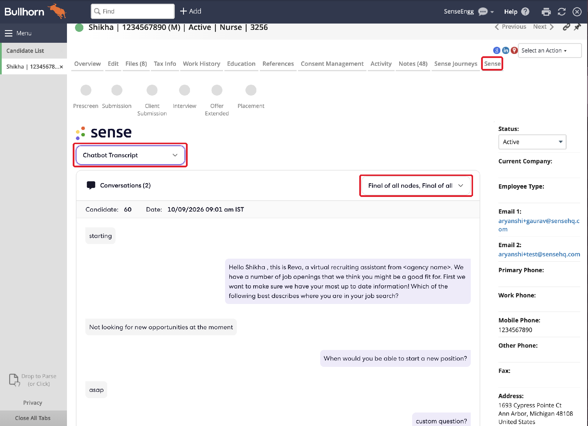The height and width of the screenshot is (426, 588).
Task: Open the Activity tab
Action: tap(381, 64)
